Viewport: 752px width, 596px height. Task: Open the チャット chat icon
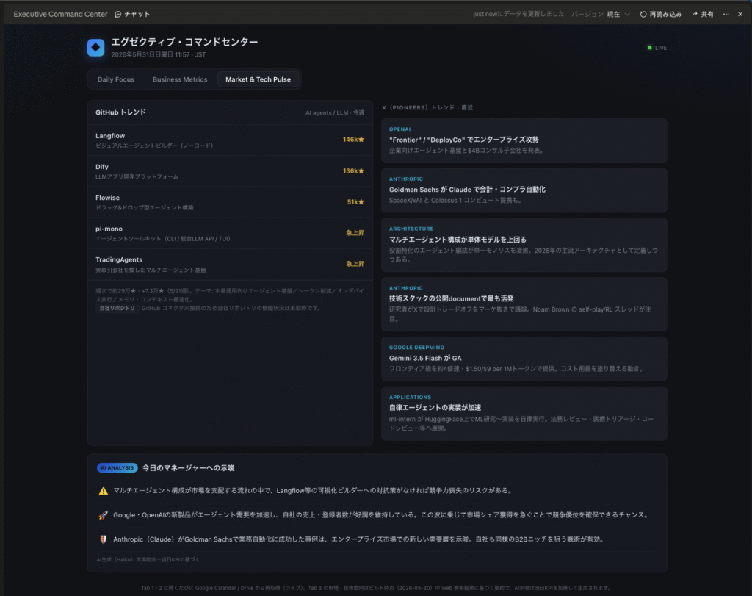(118, 15)
